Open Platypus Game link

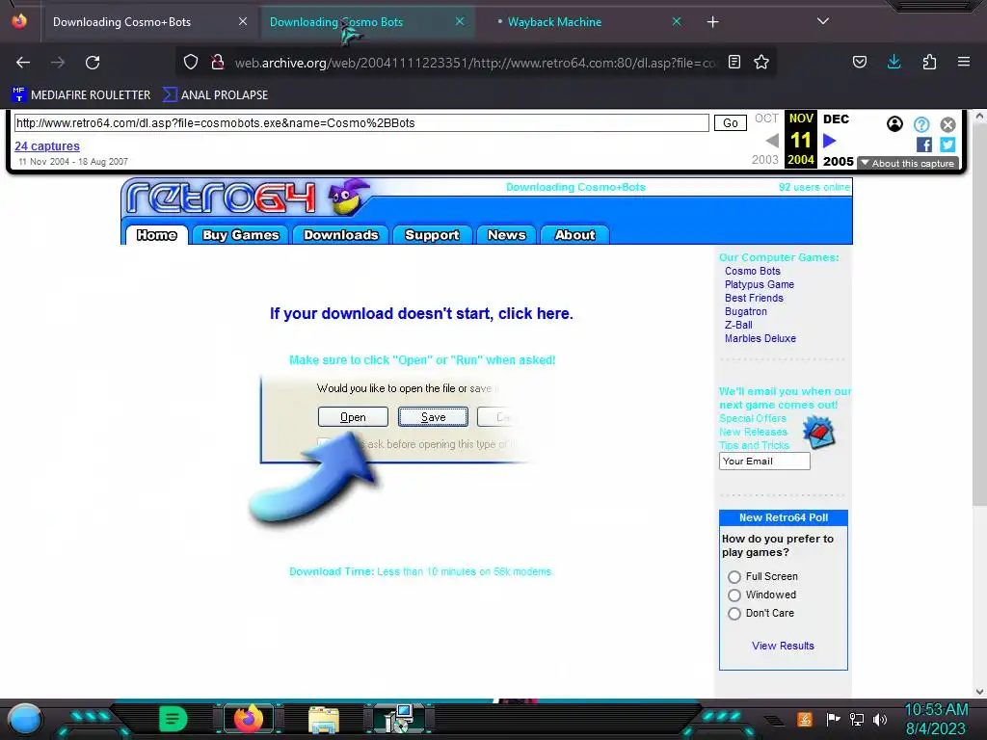click(760, 284)
